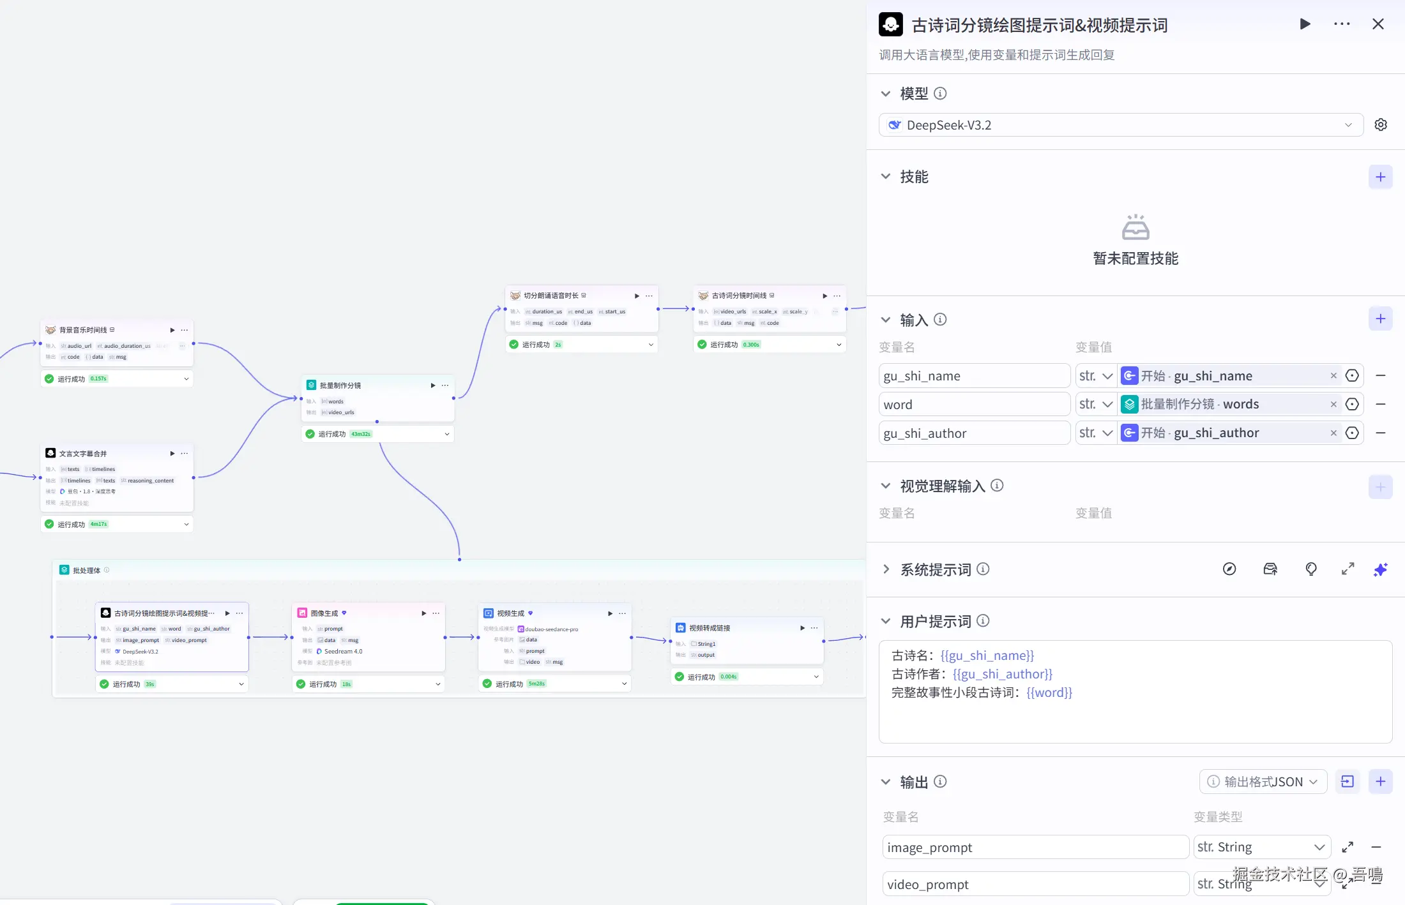Viewport: 1405px width, 905px height.
Task: Click the AI optimize sparkle icon for system prompt
Action: tap(1380, 569)
